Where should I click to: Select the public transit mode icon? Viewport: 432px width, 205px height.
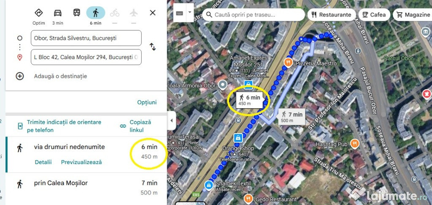point(77,13)
